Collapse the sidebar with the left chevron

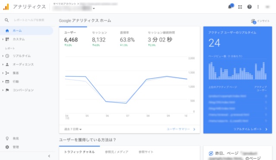(49, 156)
